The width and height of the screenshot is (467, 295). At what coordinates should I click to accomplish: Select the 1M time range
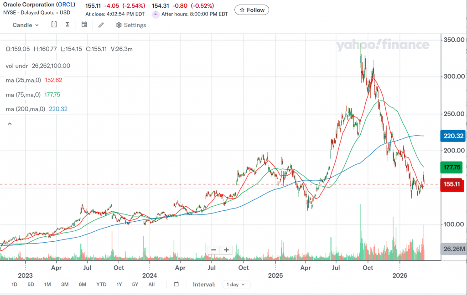[47, 284]
